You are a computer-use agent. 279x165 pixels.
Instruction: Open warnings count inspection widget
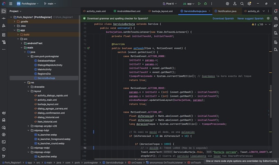(258, 24)
